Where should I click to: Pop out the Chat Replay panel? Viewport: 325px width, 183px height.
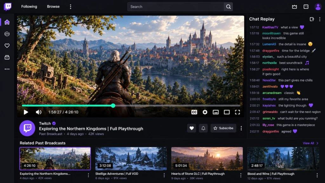point(312,19)
